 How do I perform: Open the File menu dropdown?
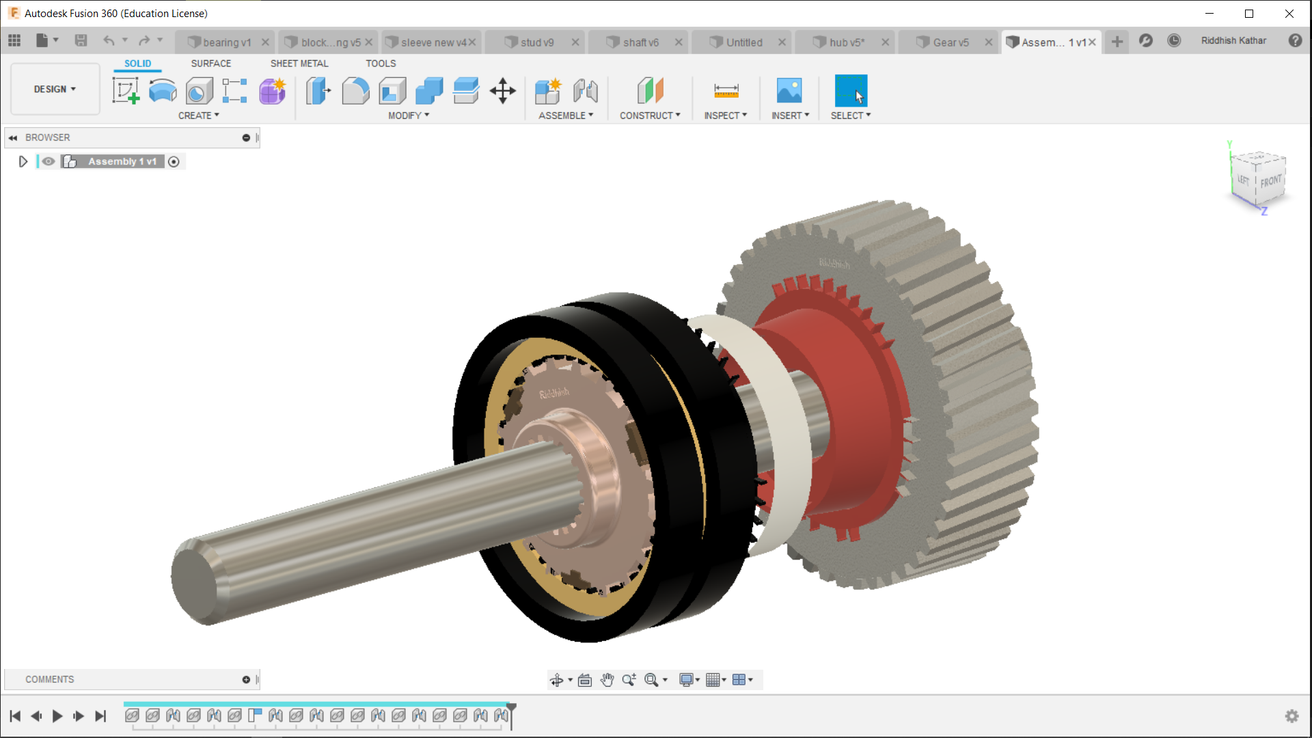pos(46,40)
